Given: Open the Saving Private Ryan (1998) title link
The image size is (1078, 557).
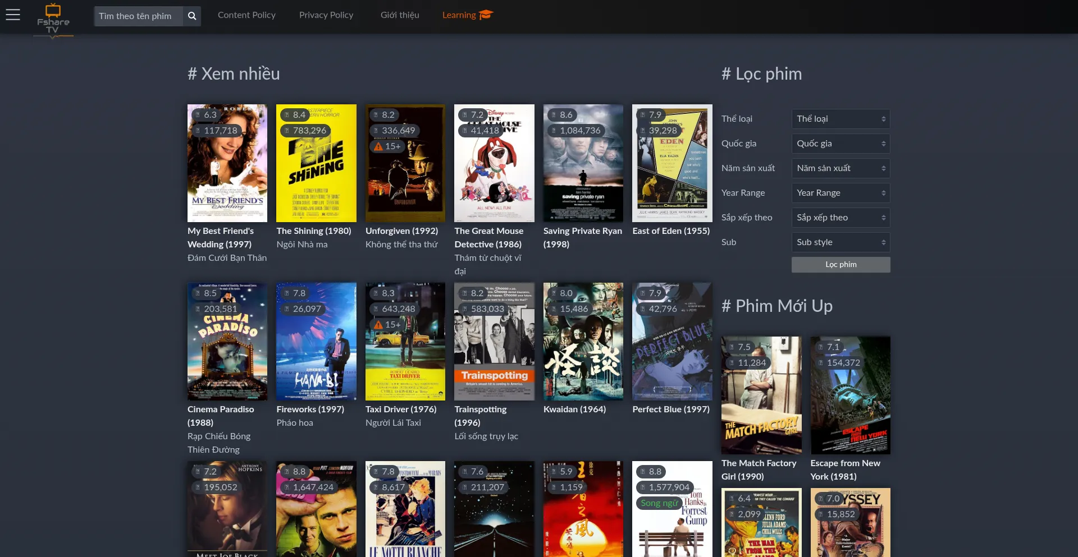Looking at the screenshot, I should point(582,237).
